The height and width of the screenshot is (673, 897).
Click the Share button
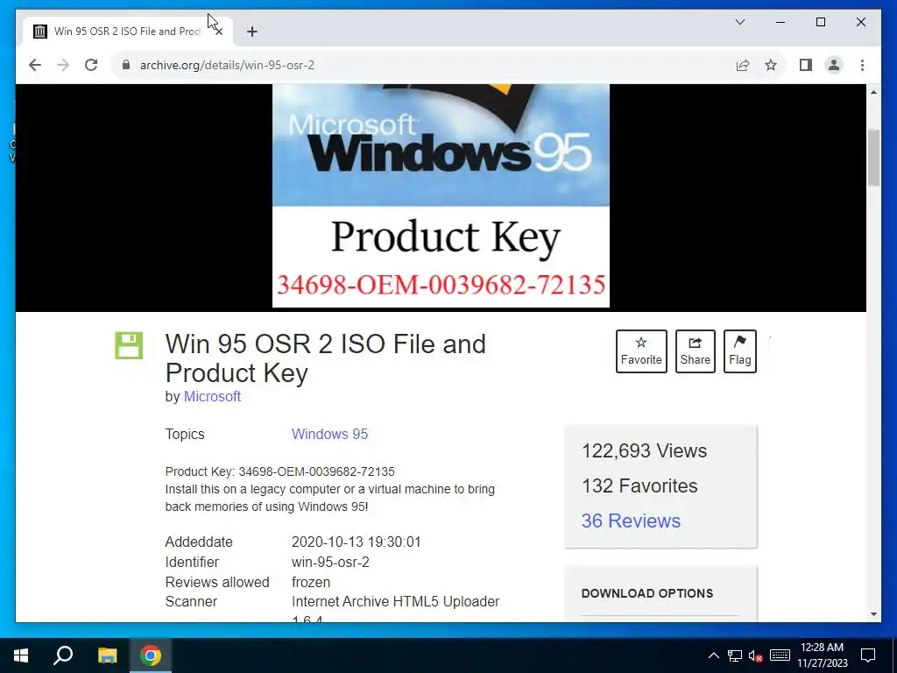coord(695,351)
